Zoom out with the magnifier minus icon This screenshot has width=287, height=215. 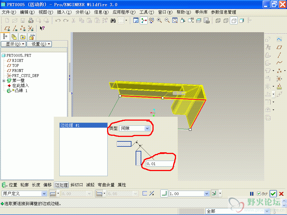tap(167, 20)
